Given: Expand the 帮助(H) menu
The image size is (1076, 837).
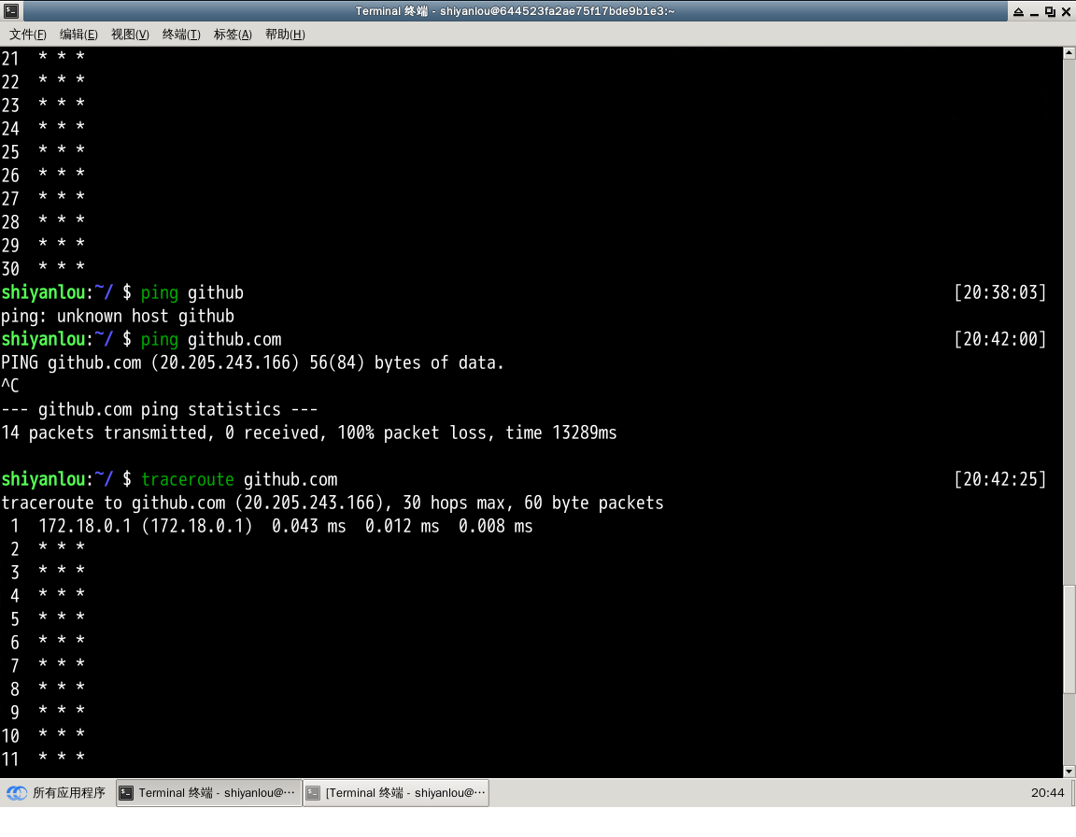Looking at the screenshot, I should coord(285,35).
